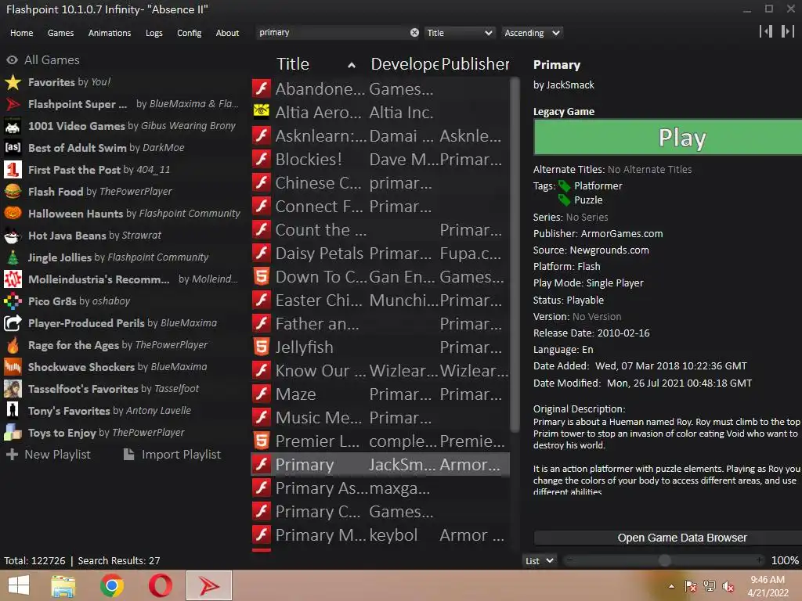Click the game list vertical scrollbar
This screenshot has width=802, height=601.
pyautogui.click(x=515, y=254)
